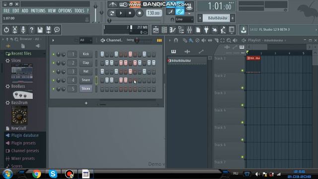Save project with the floppy disk icon
The width and height of the screenshot is (318, 179).
pos(40,30)
